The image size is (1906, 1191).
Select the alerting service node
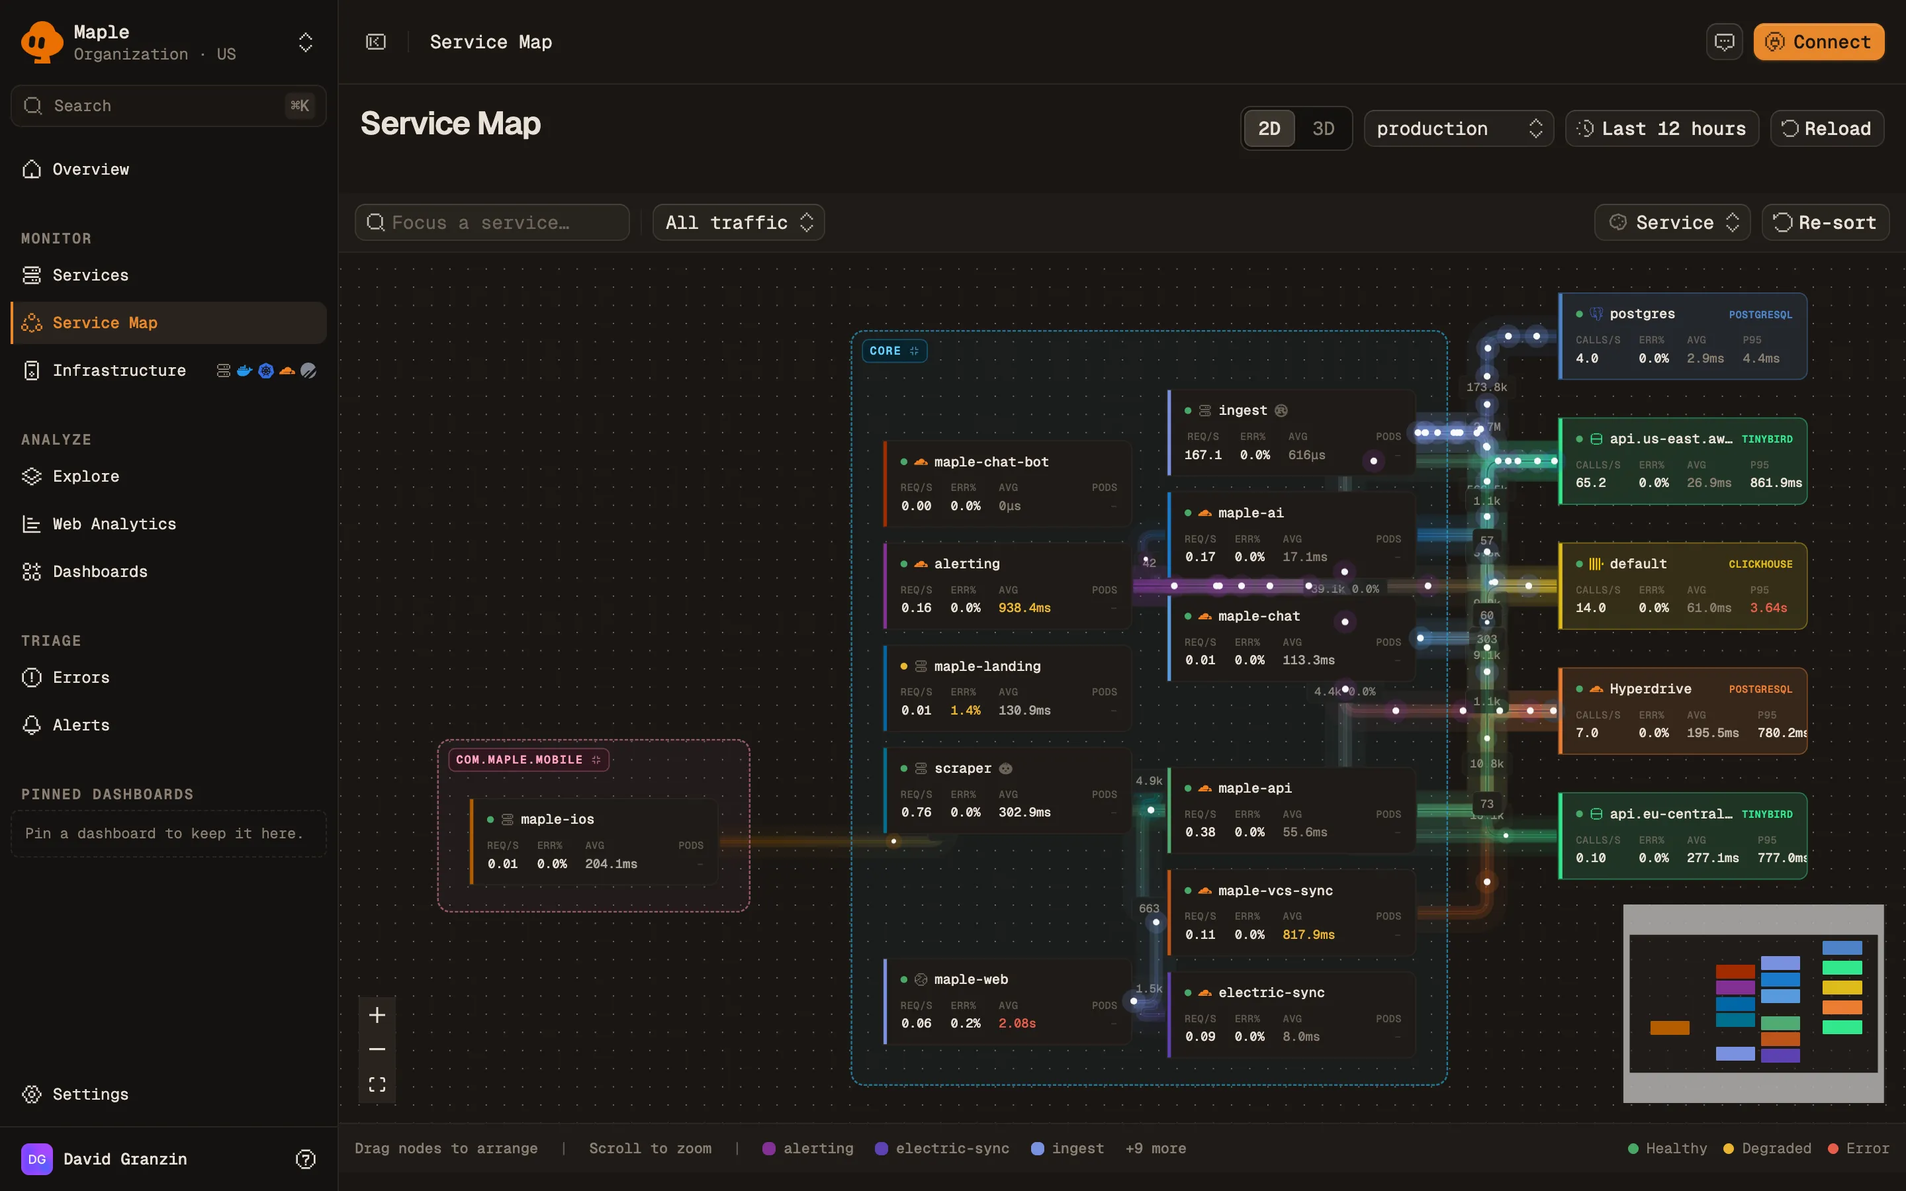click(1007, 586)
